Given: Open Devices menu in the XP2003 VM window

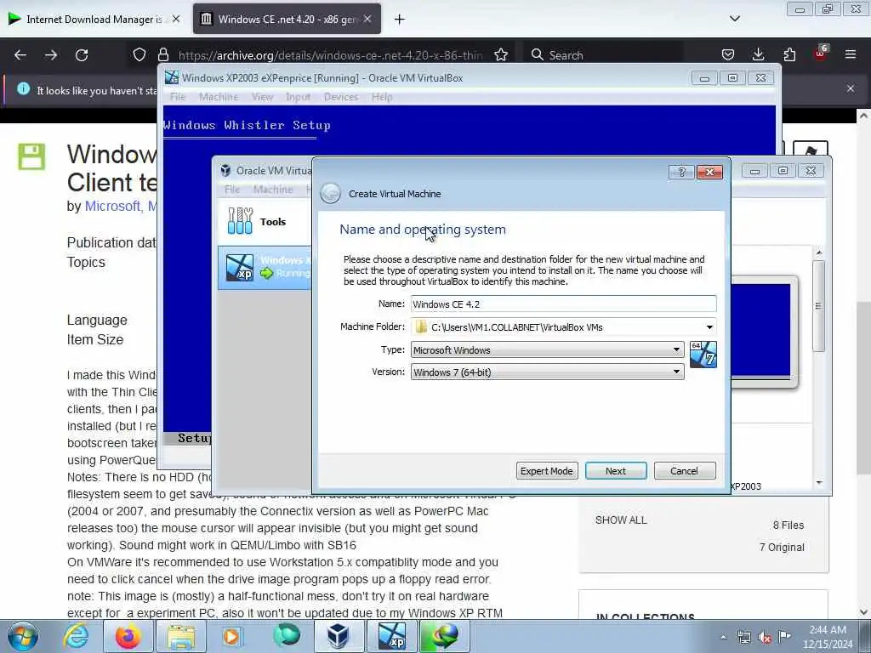Looking at the screenshot, I should (340, 97).
